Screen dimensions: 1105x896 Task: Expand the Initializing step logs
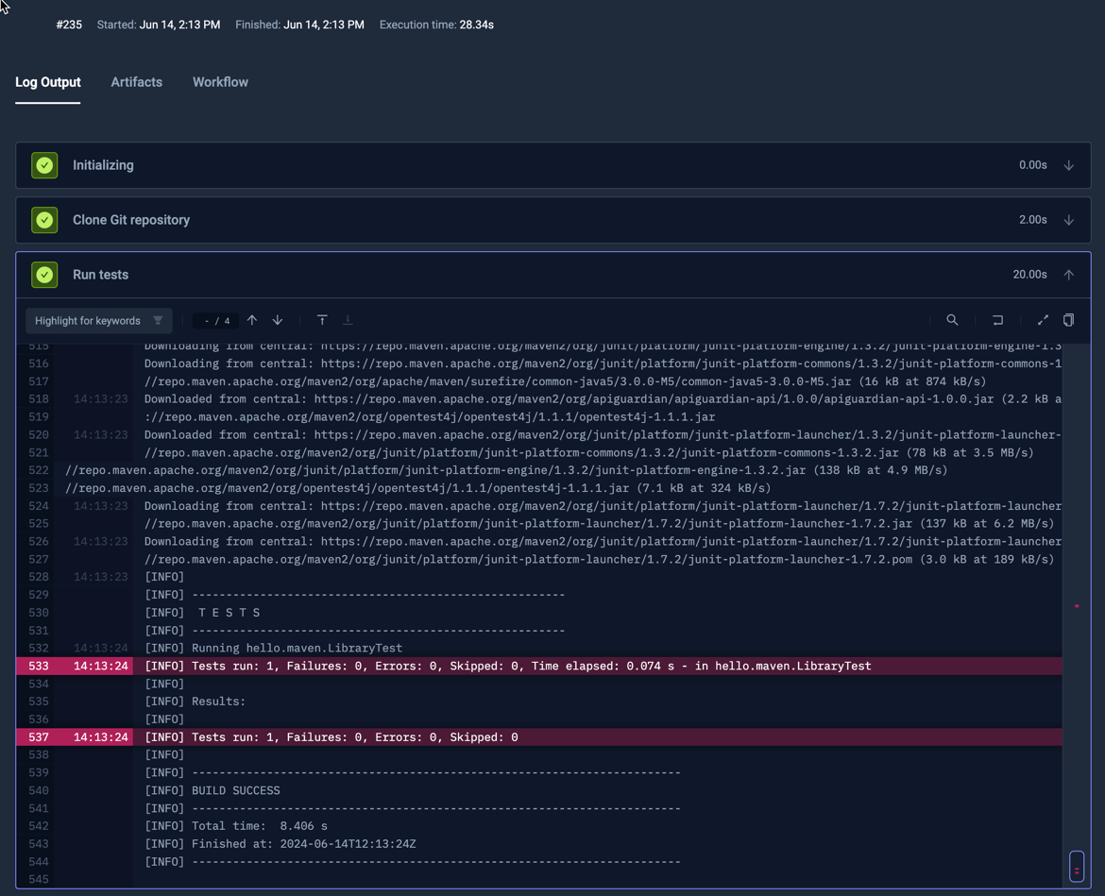point(1068,164)
